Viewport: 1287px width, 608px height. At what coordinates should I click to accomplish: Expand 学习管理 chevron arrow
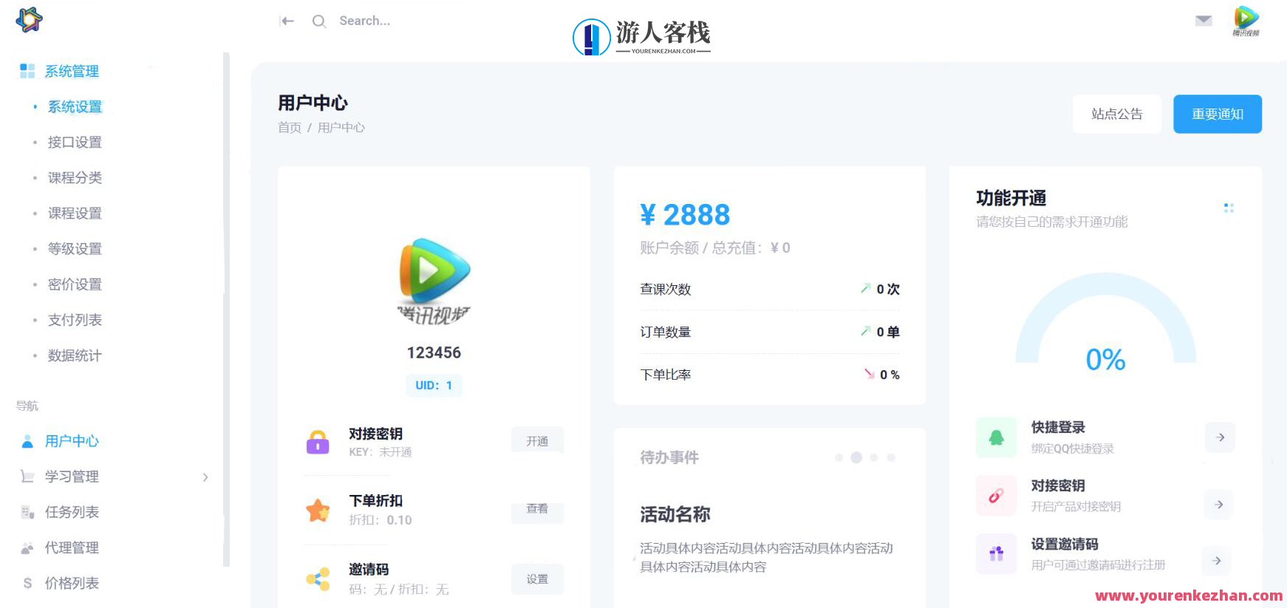(x=205, y=477)
